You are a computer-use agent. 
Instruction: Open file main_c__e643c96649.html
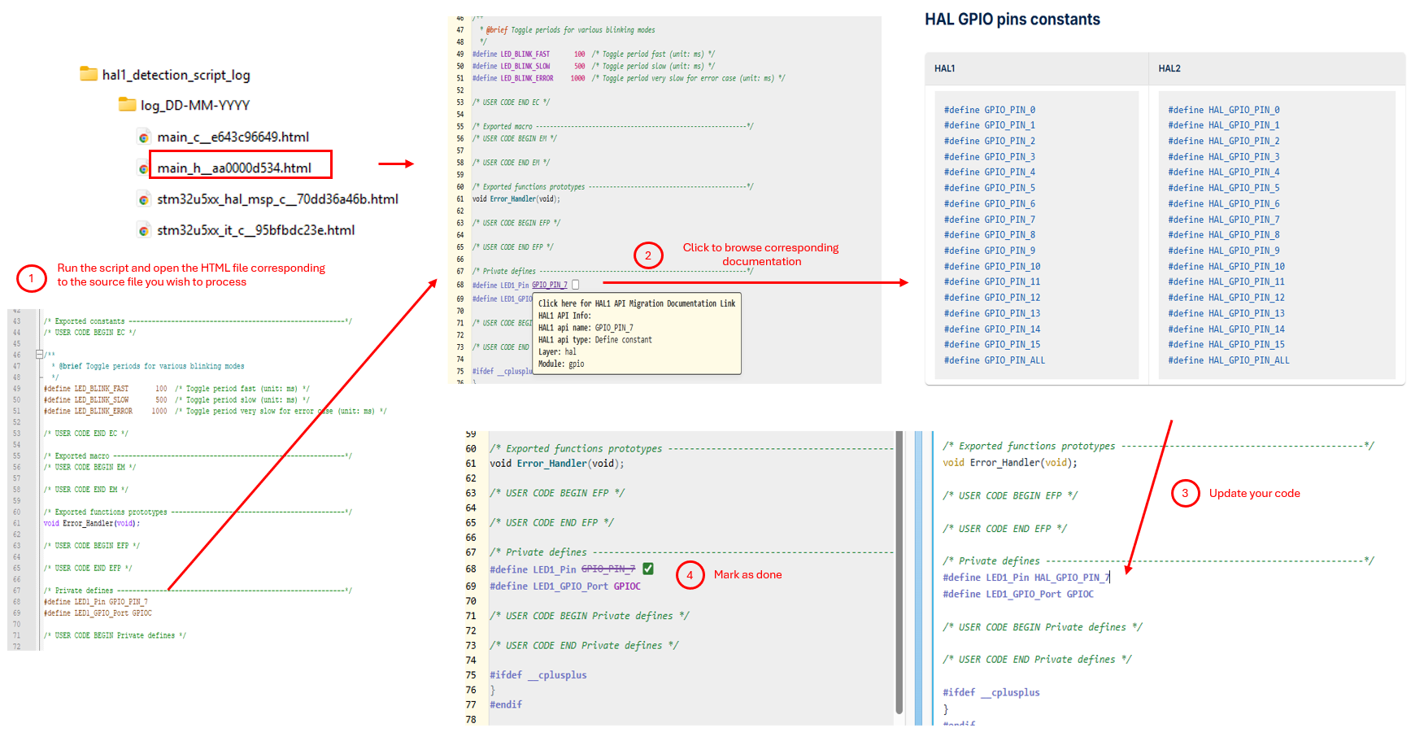[233, 137]
